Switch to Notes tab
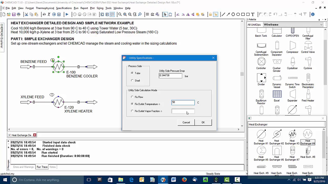 coord(53,167)
